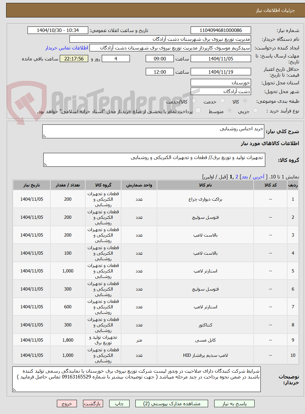
Task: Click the deadline hour 09:00 field
Action: [160, 58]
